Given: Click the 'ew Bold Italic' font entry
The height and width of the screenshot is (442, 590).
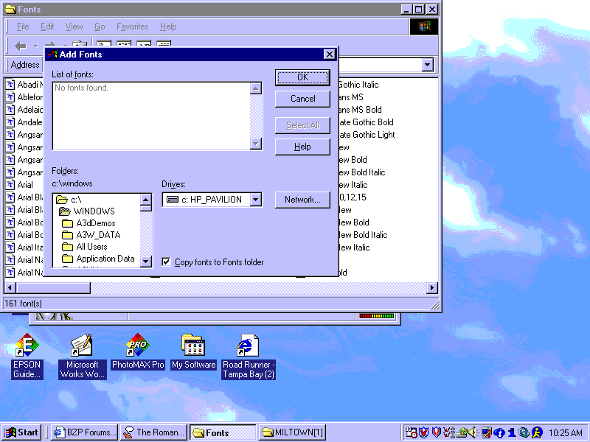Looking at the screenshot, I should click(x=361, y=172).
